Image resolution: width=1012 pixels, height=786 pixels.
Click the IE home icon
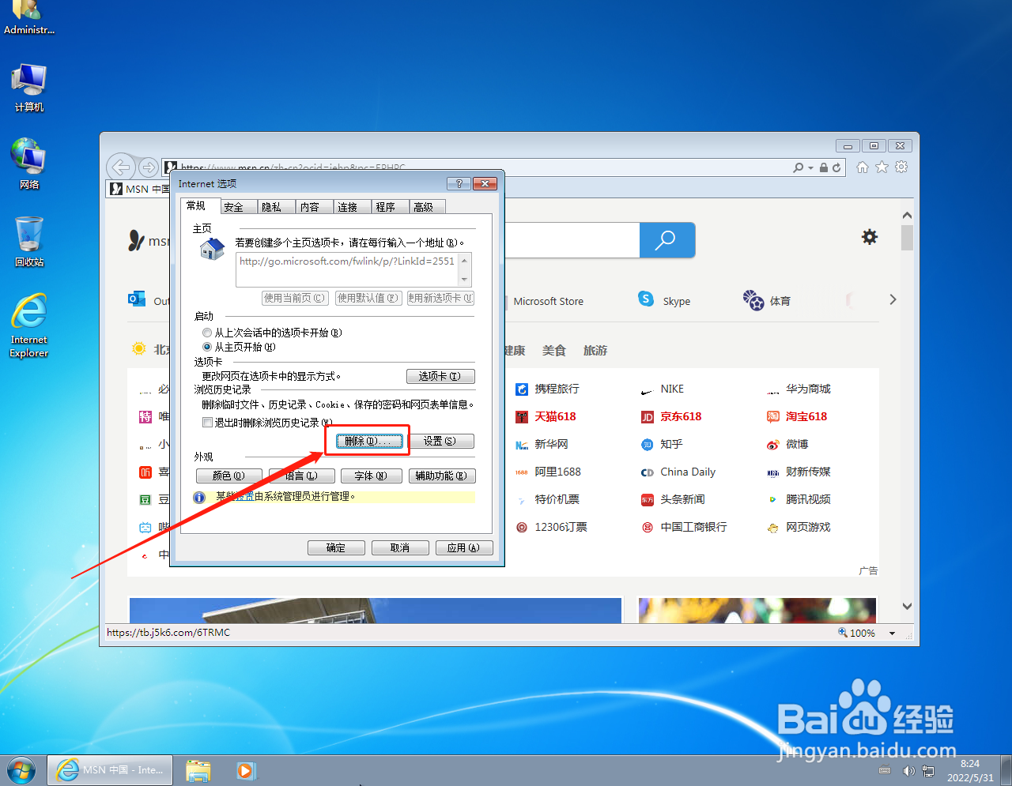click(863, 167)
